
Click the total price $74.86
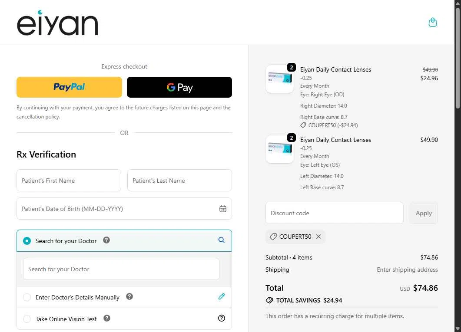[x=425, y=288]
